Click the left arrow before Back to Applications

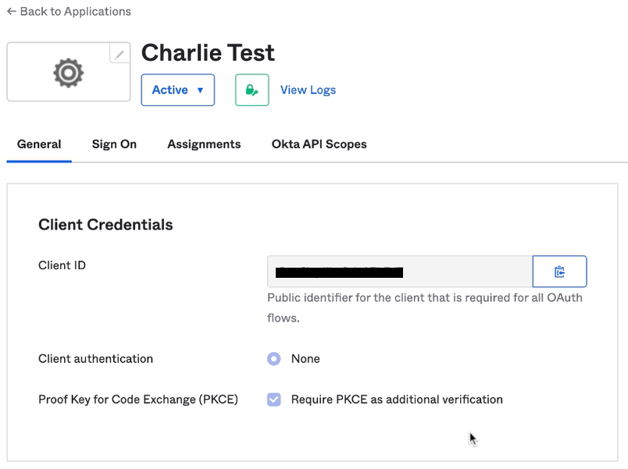point(12,11)
